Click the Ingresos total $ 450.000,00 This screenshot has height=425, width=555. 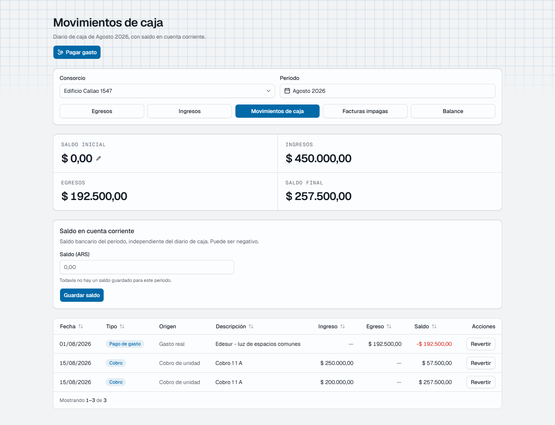click(318, 158)
